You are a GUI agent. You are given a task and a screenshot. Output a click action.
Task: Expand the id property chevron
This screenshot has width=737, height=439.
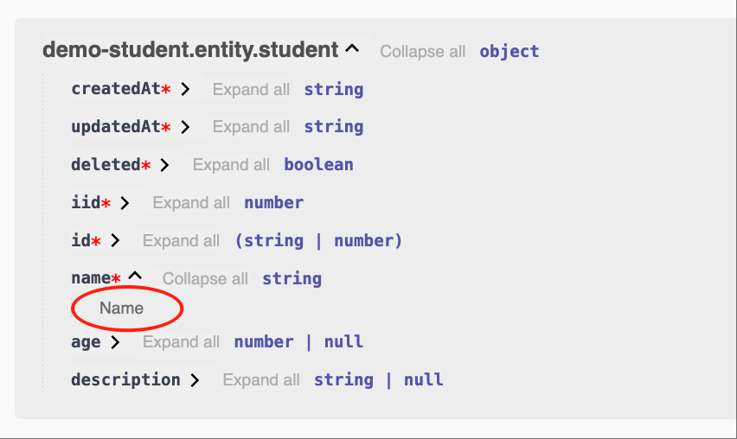tap(115, 240)
